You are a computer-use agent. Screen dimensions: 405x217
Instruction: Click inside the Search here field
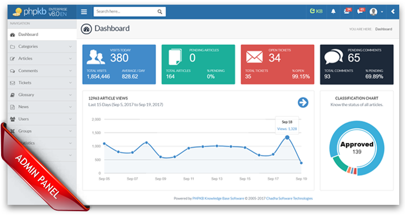pyautogui.click(x=126, y=12)
